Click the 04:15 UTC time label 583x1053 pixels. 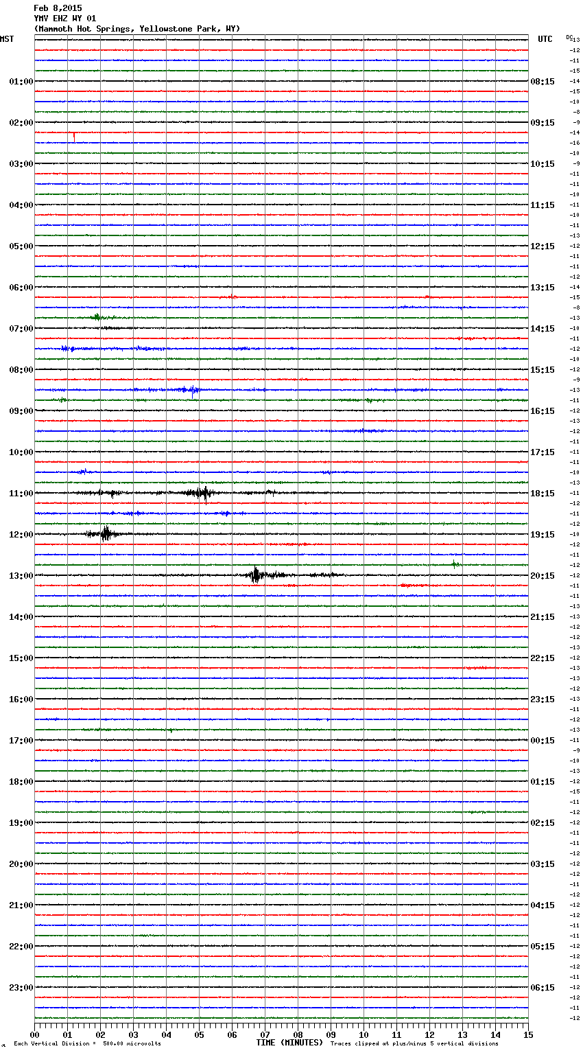pyautogui.click(x=543, y=905)
